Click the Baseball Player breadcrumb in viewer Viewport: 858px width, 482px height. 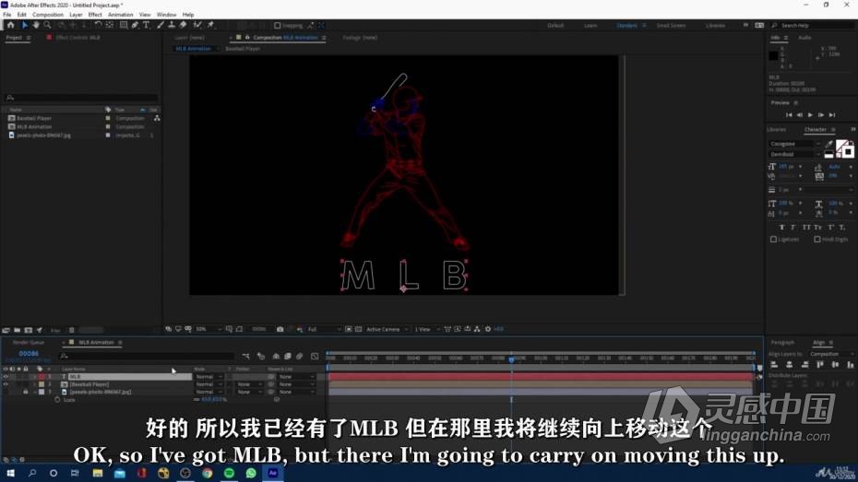[x=243, y=49]
